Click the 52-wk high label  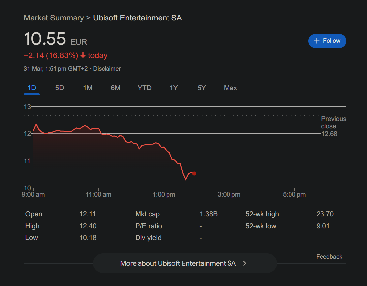click(262, 214)
